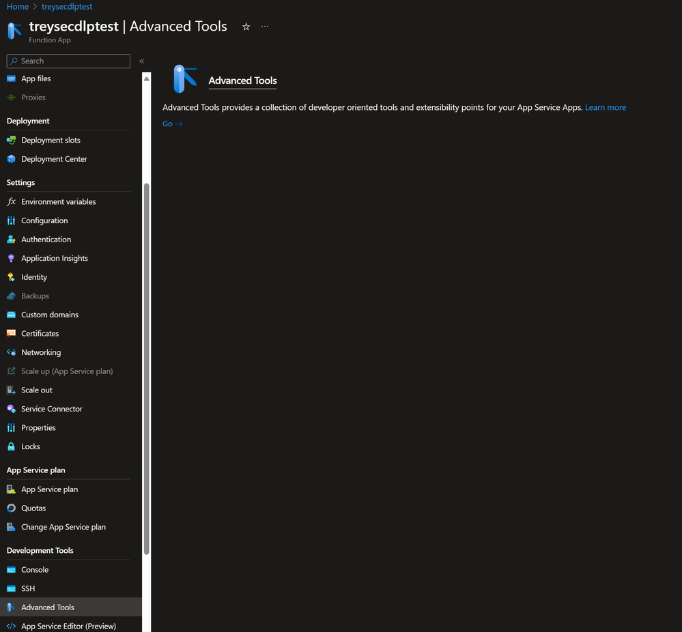This screenshot has width=682, height=632.
Task: Click the Backups cloud icon
Action: (12, 296)
